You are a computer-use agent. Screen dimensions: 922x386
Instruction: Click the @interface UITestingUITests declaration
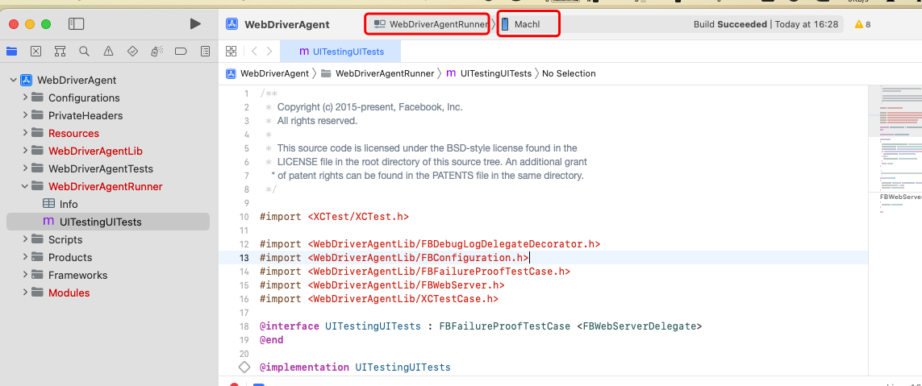[x=481, y=326]
